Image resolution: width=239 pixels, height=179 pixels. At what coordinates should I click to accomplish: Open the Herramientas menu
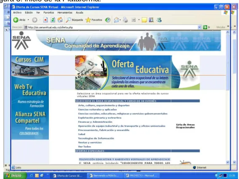click(65, 13)
